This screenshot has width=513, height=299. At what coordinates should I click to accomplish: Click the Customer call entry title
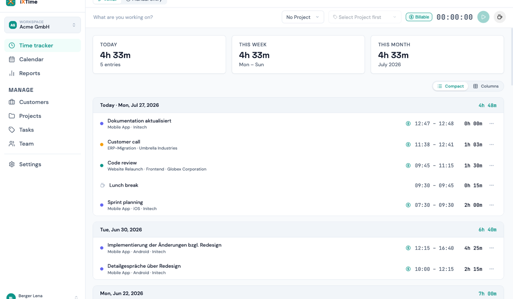(124, 142)
